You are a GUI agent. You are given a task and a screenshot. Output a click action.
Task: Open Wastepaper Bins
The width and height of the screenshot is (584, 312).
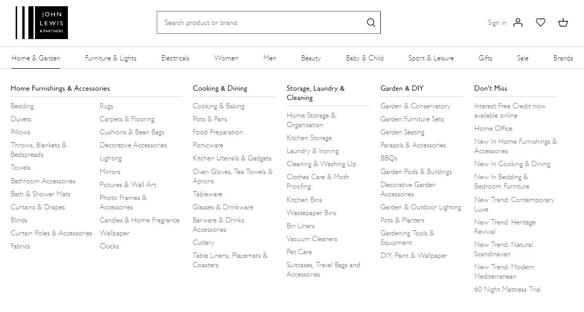(311, 213)
